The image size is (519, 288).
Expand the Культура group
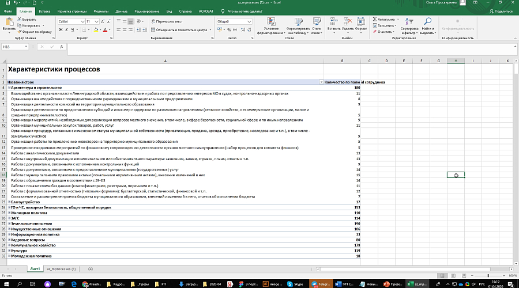pyautogui.click(x=9, y=251)
